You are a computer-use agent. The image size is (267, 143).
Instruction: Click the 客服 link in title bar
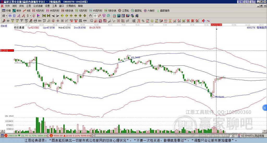(x=240, y=2)
